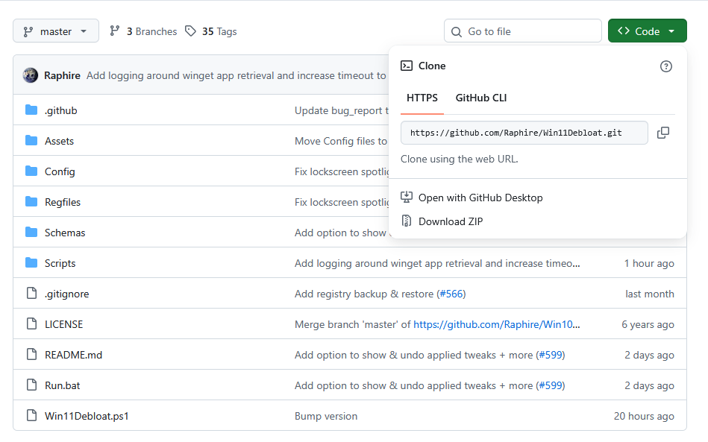Open the latest commit message about winget logging
Image resolution: width=708 pixels, height=442 pixels.
coord(236,75)
